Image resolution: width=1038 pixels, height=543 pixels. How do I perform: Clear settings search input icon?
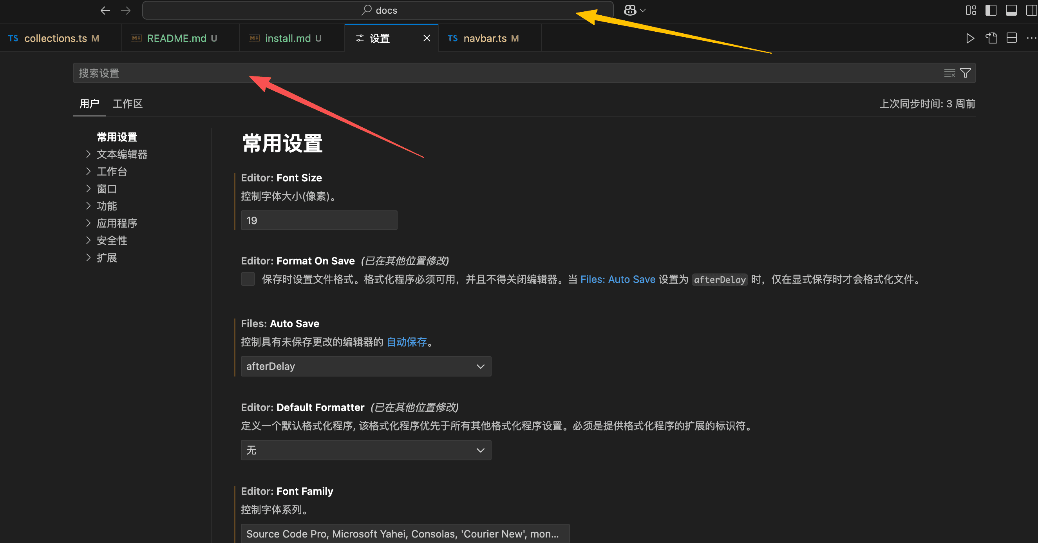coord(949,73)
